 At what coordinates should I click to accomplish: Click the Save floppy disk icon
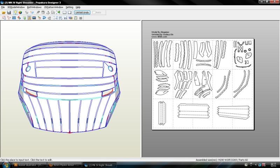coord(9,13)
